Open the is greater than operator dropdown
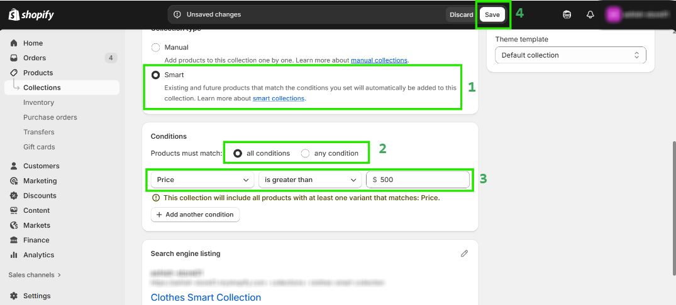 (310, 180)
